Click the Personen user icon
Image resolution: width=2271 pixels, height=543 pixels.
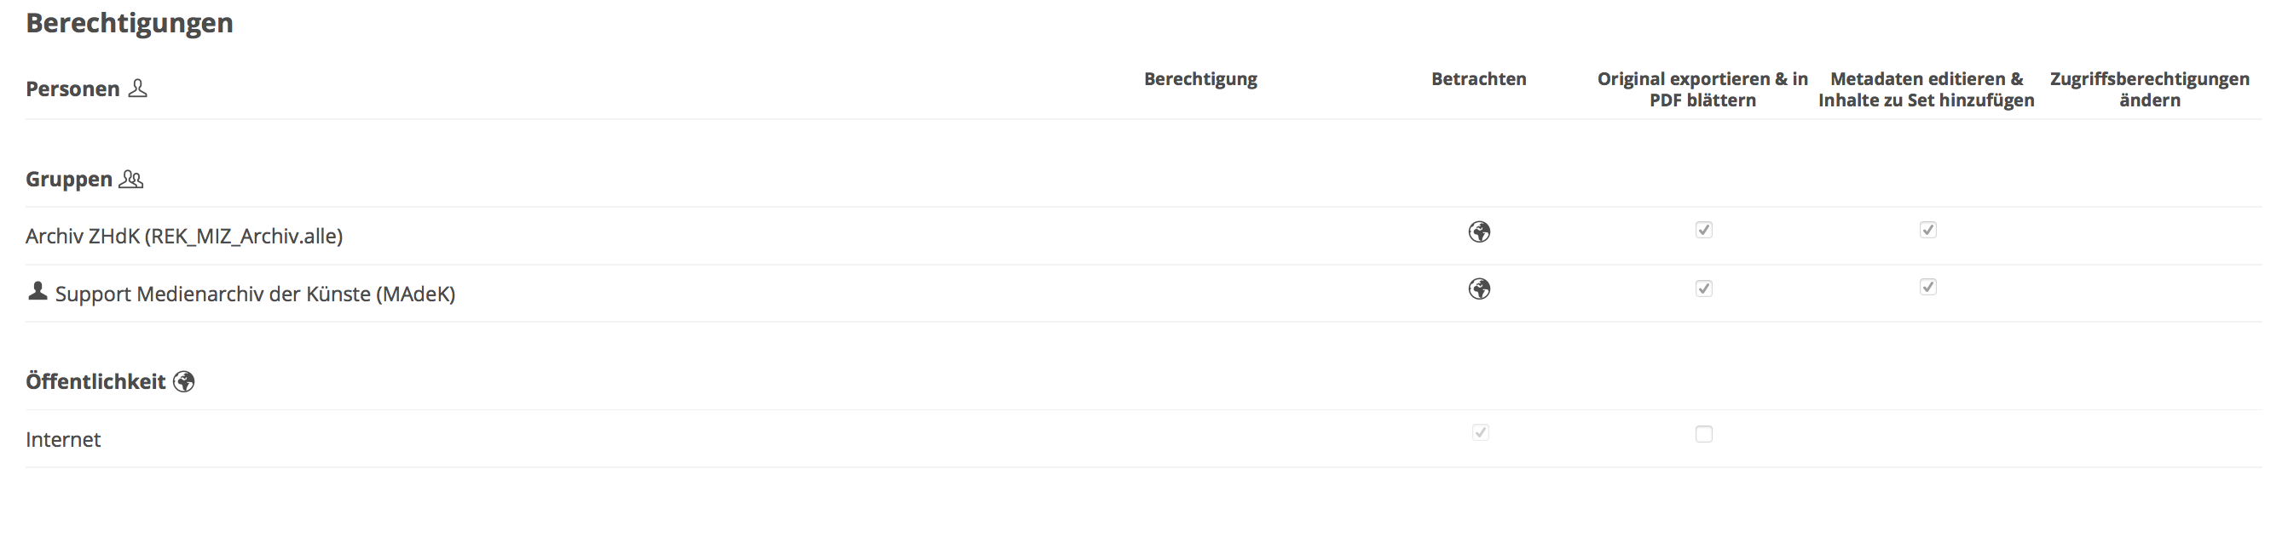coord(137,88)
